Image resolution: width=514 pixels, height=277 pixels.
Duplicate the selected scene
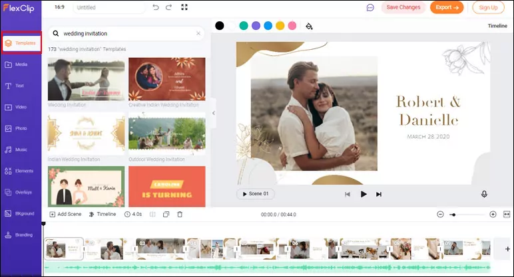166,215
